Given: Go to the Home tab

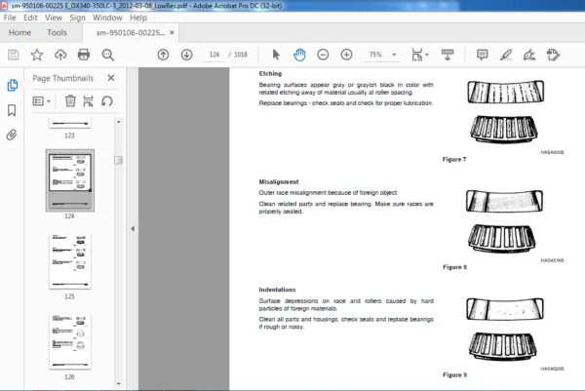Looking at the screenshot, I should coord(19,33).
